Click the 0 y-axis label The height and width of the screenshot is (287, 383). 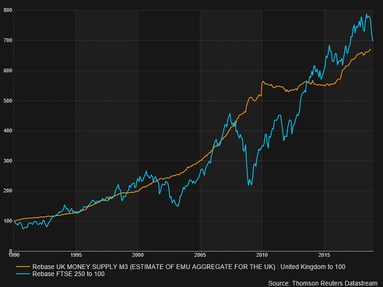(11, 251)
